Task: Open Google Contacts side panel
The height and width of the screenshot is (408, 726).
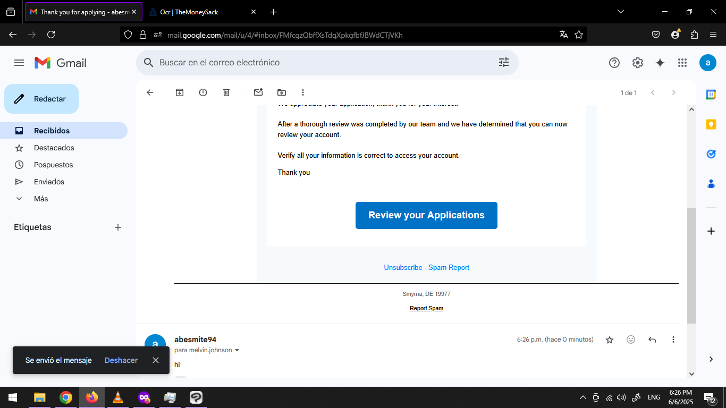Action: point(711,184)
